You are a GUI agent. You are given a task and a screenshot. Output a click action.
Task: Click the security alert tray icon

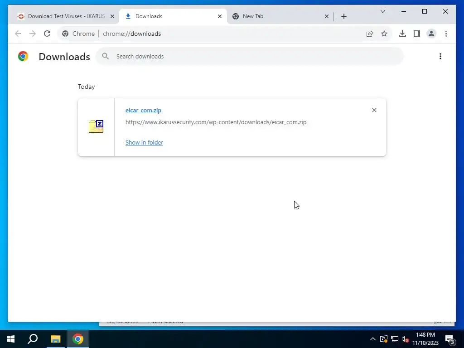(x=383, y=339)
